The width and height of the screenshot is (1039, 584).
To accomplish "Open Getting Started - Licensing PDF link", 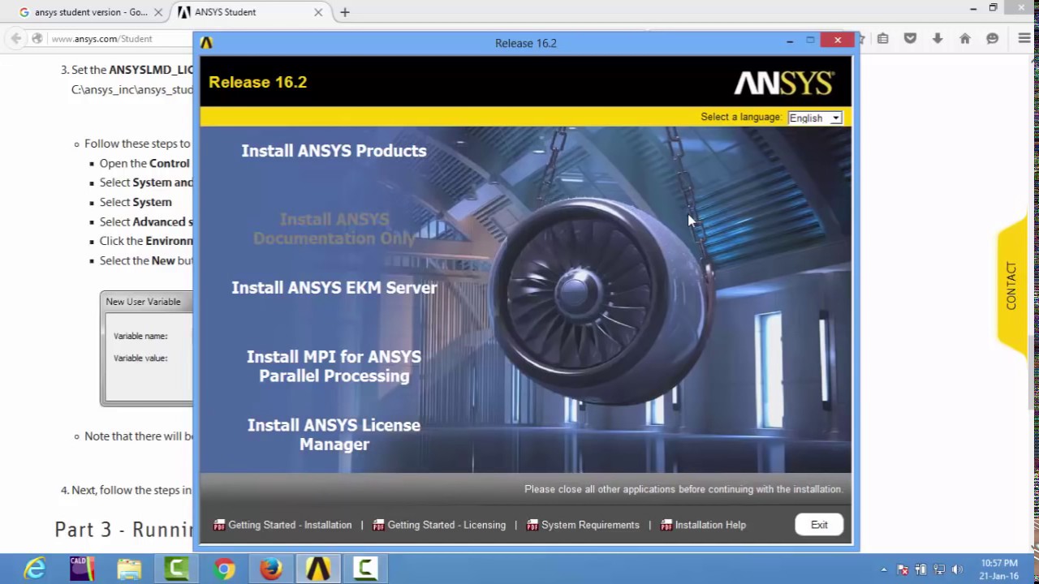I will [446, 525].
